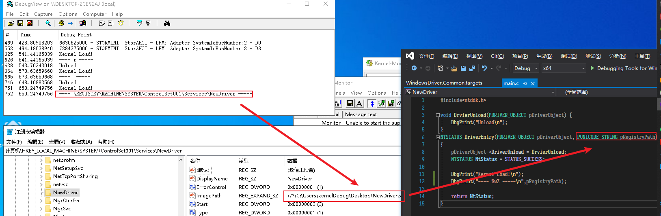Open the 调试(D) menu in Visual Studio
The height and width of the screenshot is (216, 661).
point(569,56)
